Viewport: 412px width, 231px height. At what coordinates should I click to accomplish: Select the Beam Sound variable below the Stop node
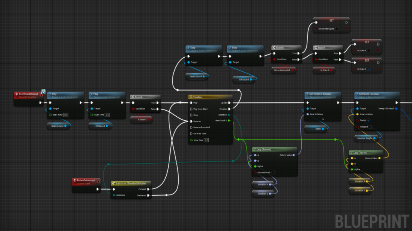click(197, 77)
